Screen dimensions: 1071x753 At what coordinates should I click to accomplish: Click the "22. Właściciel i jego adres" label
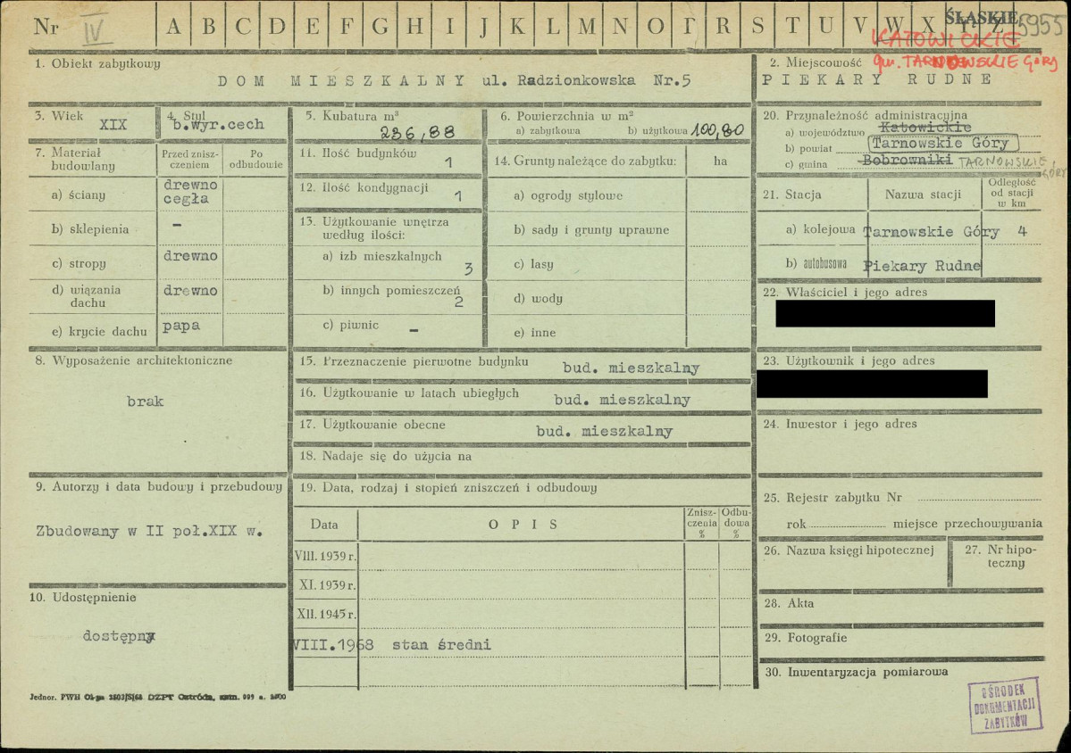[845, 292]
